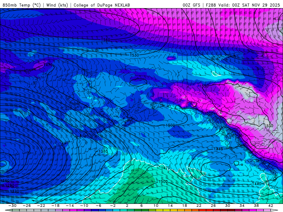The image size is (283, 212).
Task: Click the -18 colorbar scale label
Action: click(x=56, y=206)
